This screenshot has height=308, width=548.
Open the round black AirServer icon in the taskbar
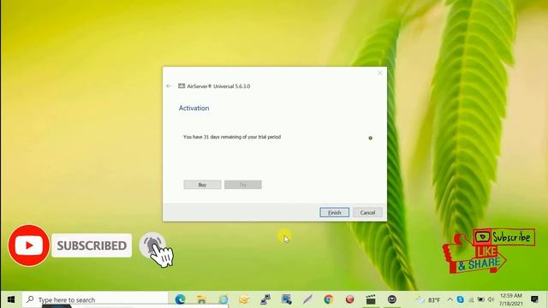click(392, 299)
